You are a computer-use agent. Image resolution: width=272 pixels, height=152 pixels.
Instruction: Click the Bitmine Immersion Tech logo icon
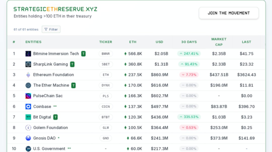(28, 54)
